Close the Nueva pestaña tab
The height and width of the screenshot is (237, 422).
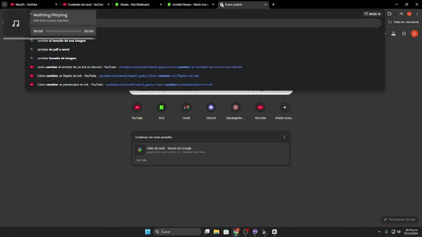tap(265, 5)
